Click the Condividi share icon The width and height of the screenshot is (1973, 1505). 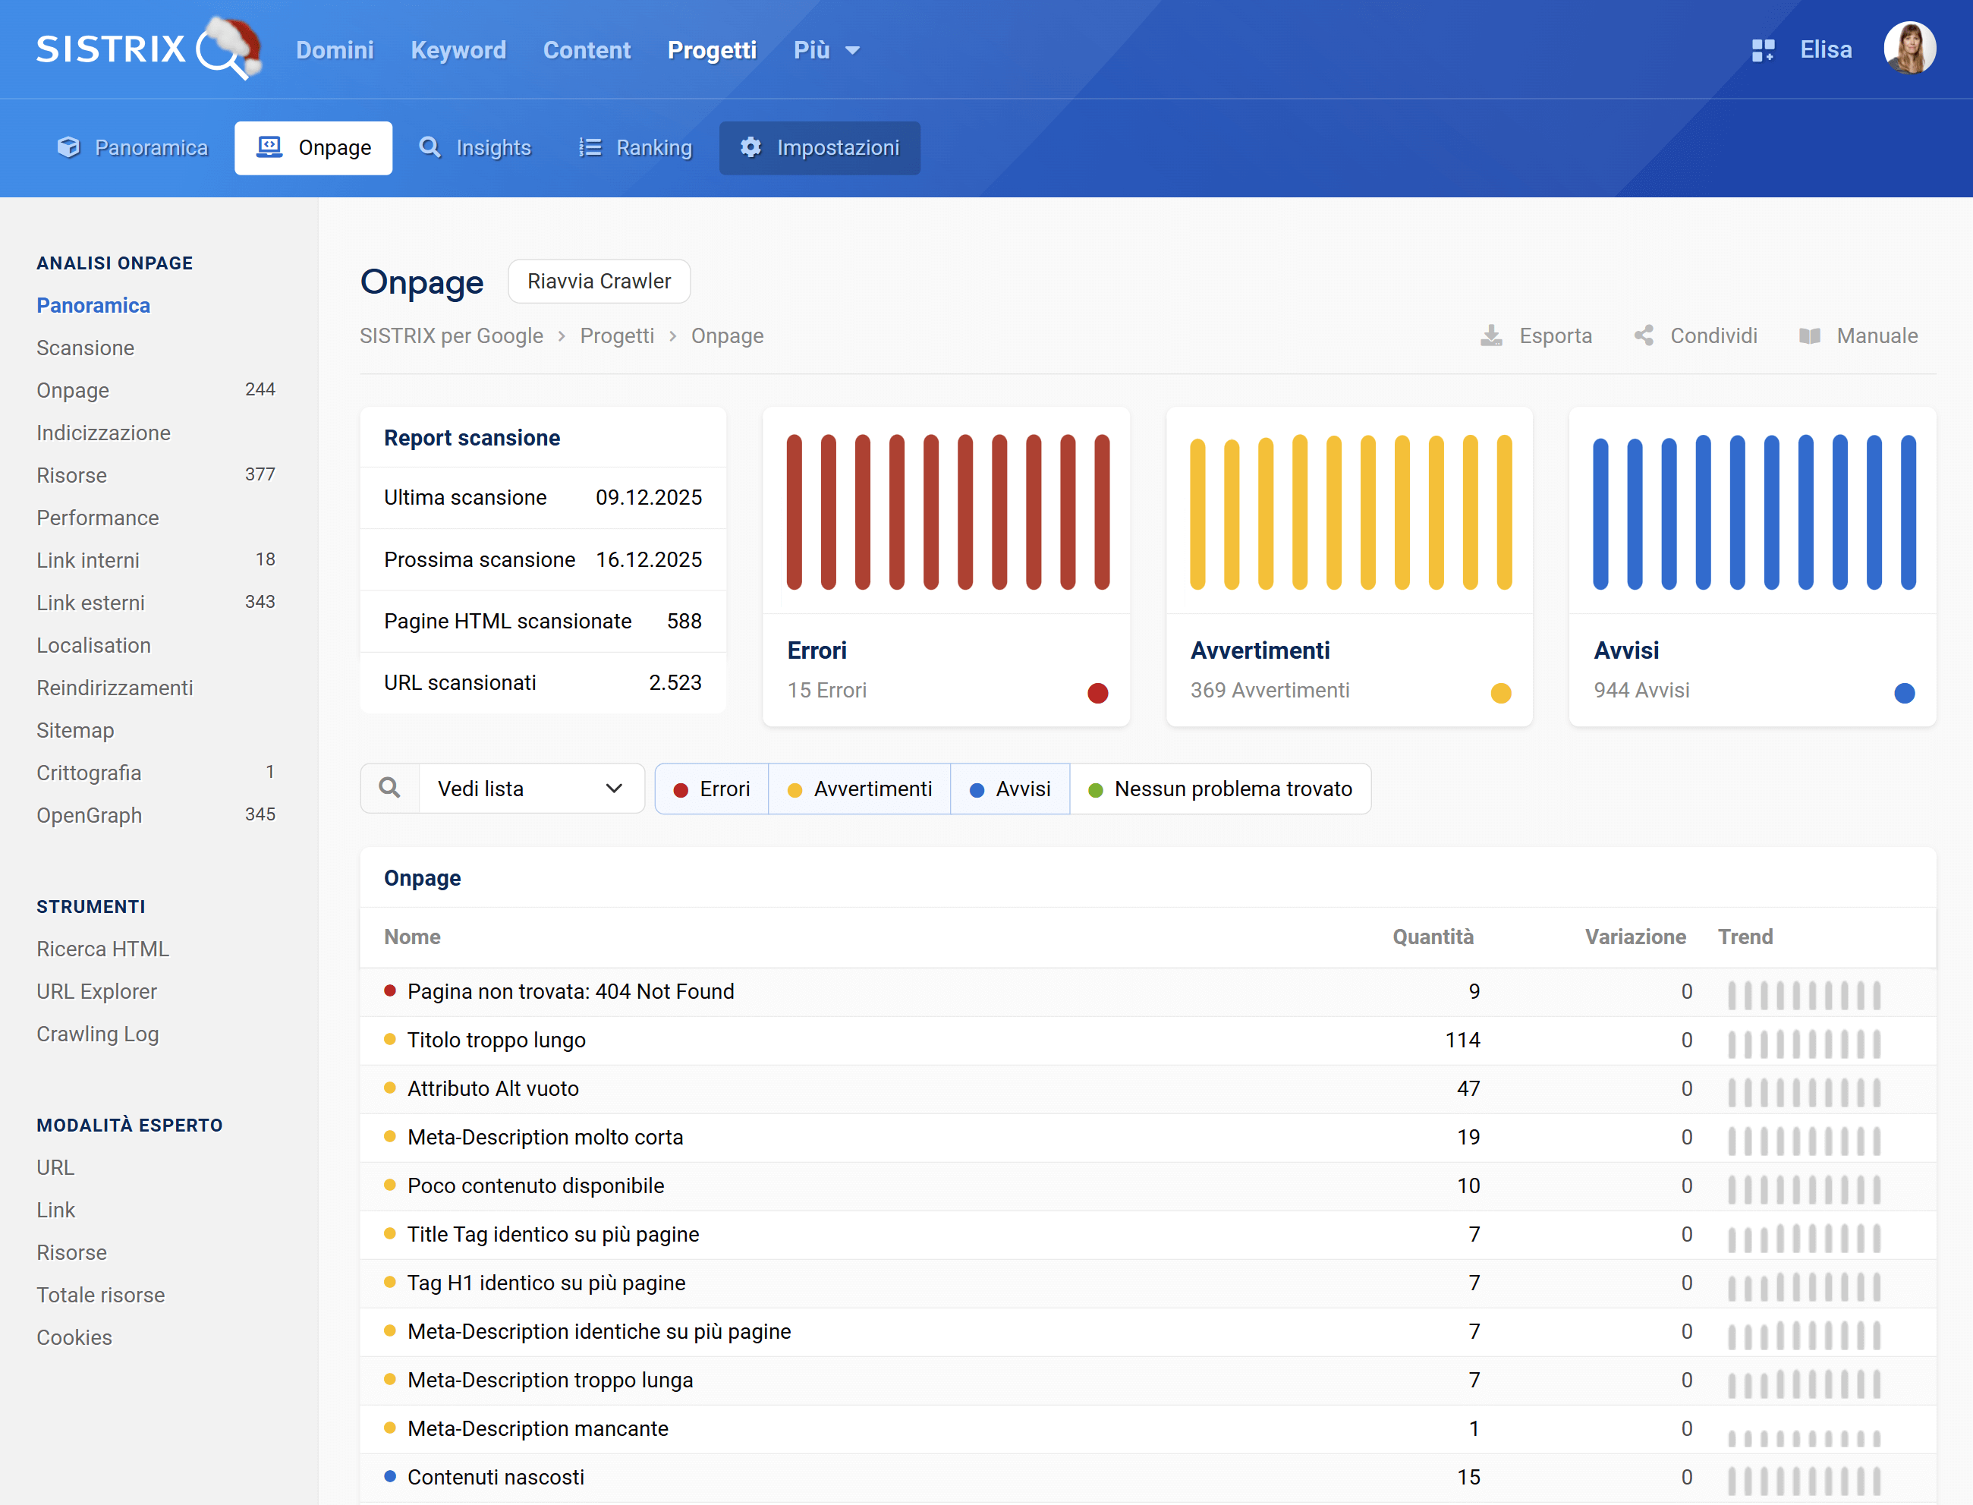point(1645,335)
